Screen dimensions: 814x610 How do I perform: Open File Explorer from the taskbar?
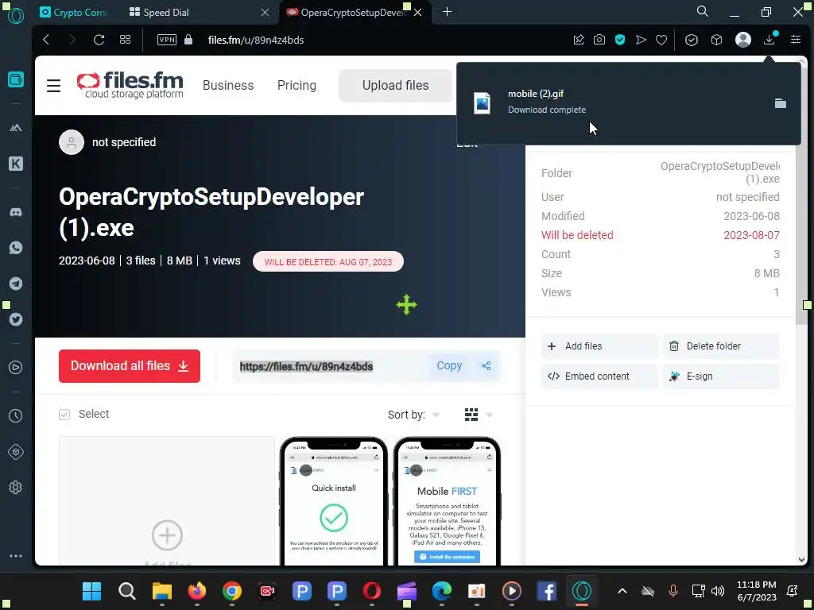[162, 591]
